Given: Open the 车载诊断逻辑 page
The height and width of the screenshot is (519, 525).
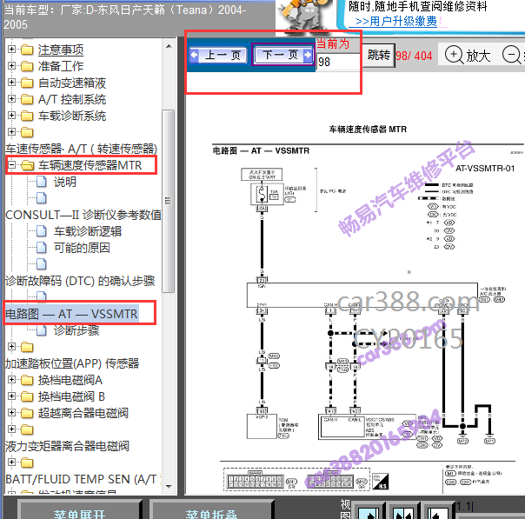Looking at the screenshot, I should pyautogui.click(x=88, y=231).
